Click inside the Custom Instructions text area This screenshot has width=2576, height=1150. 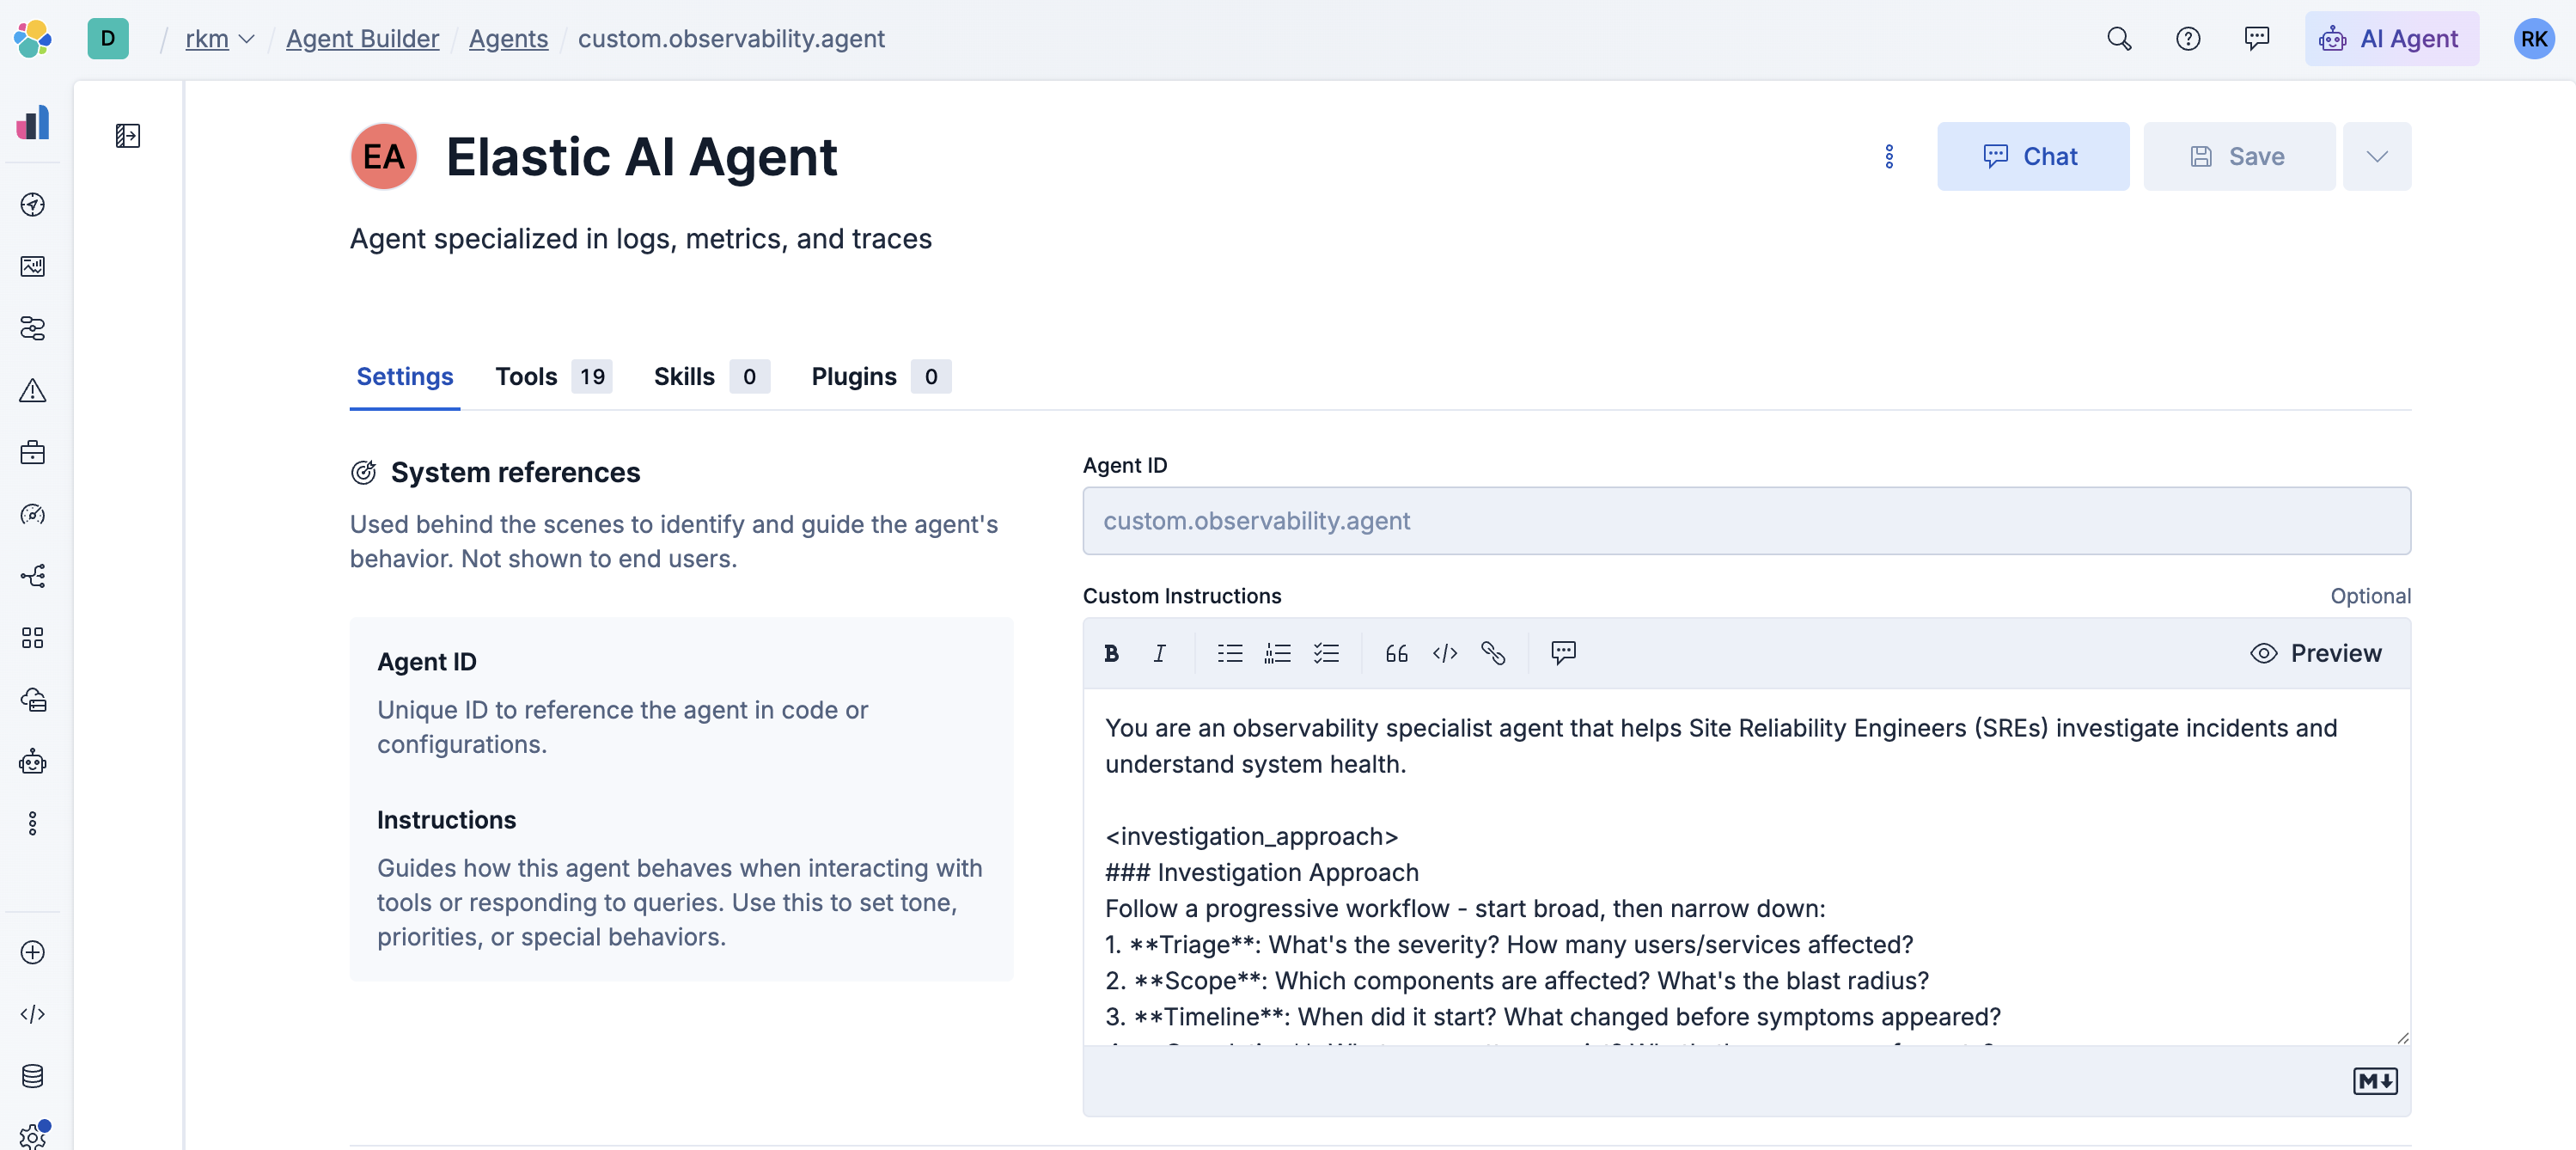[x=1746, y=868]
